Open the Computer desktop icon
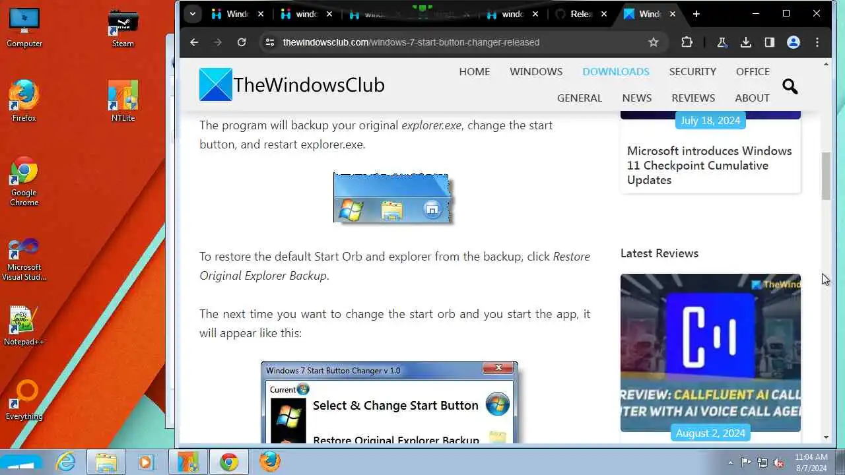This screenshot has width=845, height=475. [24, 28]
